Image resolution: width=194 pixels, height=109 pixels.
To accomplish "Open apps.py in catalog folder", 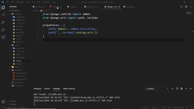I will point(19,30).
